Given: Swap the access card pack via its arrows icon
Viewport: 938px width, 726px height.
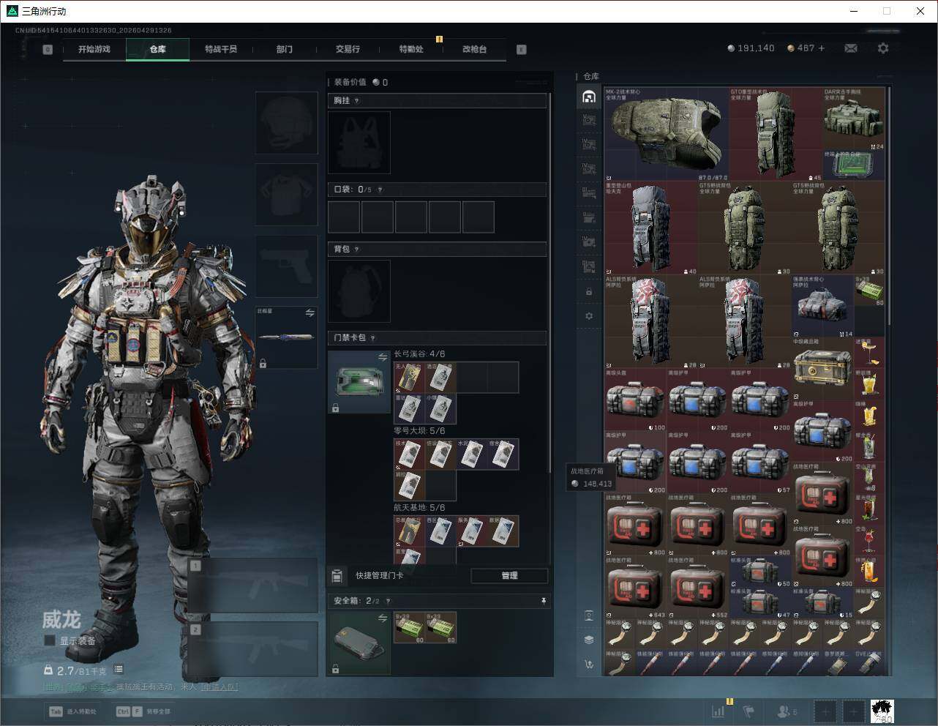Looking at the screenshot, I should tap(382, 357).
